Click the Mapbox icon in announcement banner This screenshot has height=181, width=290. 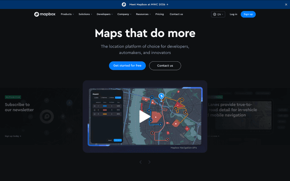[x=124, y=4]
